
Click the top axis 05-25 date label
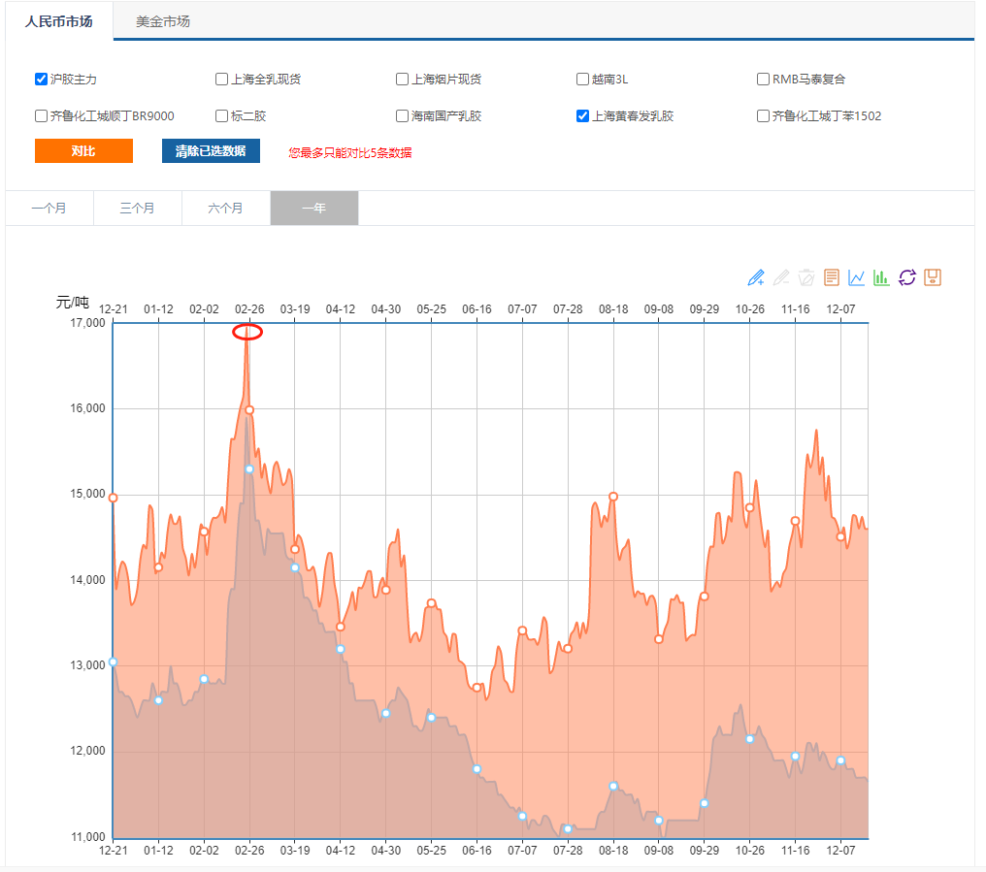431,309
